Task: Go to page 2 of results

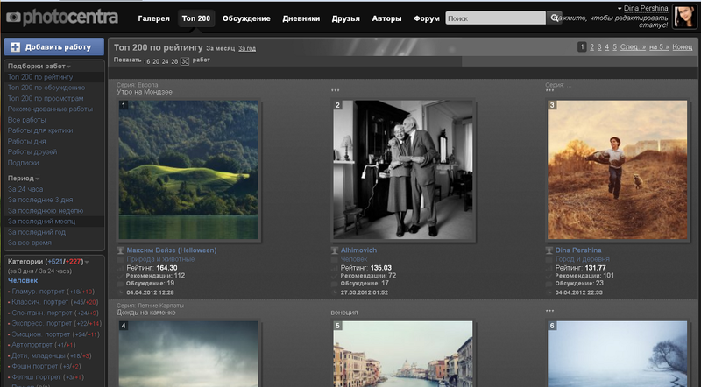Action: pos(592,47)
